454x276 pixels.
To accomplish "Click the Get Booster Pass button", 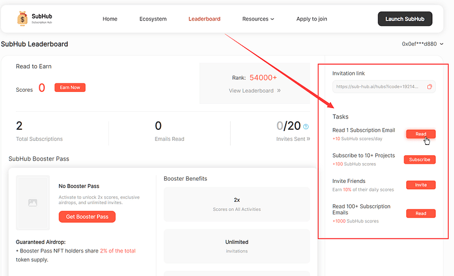I will click(87, 217).
